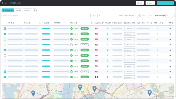The width and height of the screenshot is (176, 99).
Task: Open the Actions dropdown
Action: (28, 10)
